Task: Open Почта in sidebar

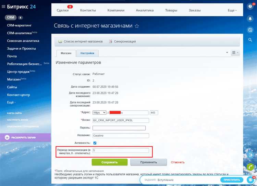Action: (x=12, y=56)
